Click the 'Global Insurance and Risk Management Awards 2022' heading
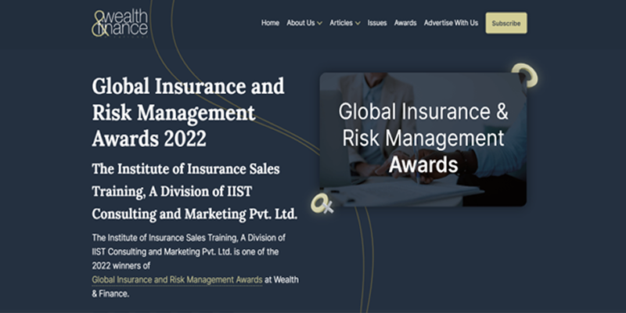Image resolution: width=626 pixels, height=313 pixels. (188, 113)
